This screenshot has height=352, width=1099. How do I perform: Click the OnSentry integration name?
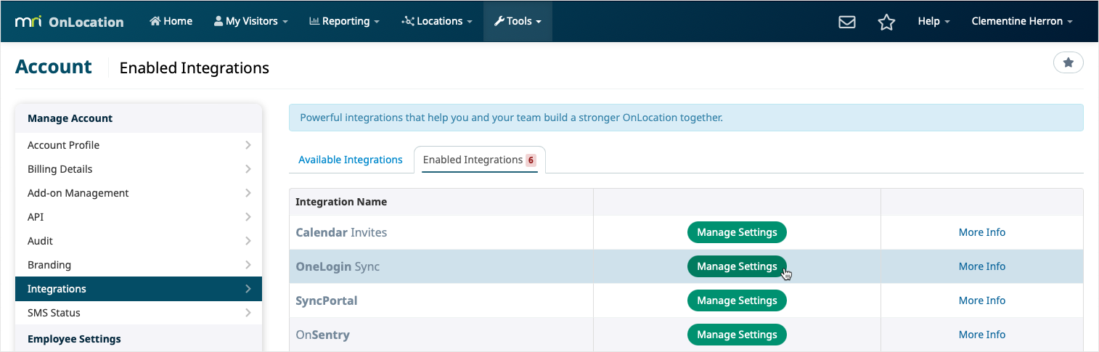(x=322, y=335)
